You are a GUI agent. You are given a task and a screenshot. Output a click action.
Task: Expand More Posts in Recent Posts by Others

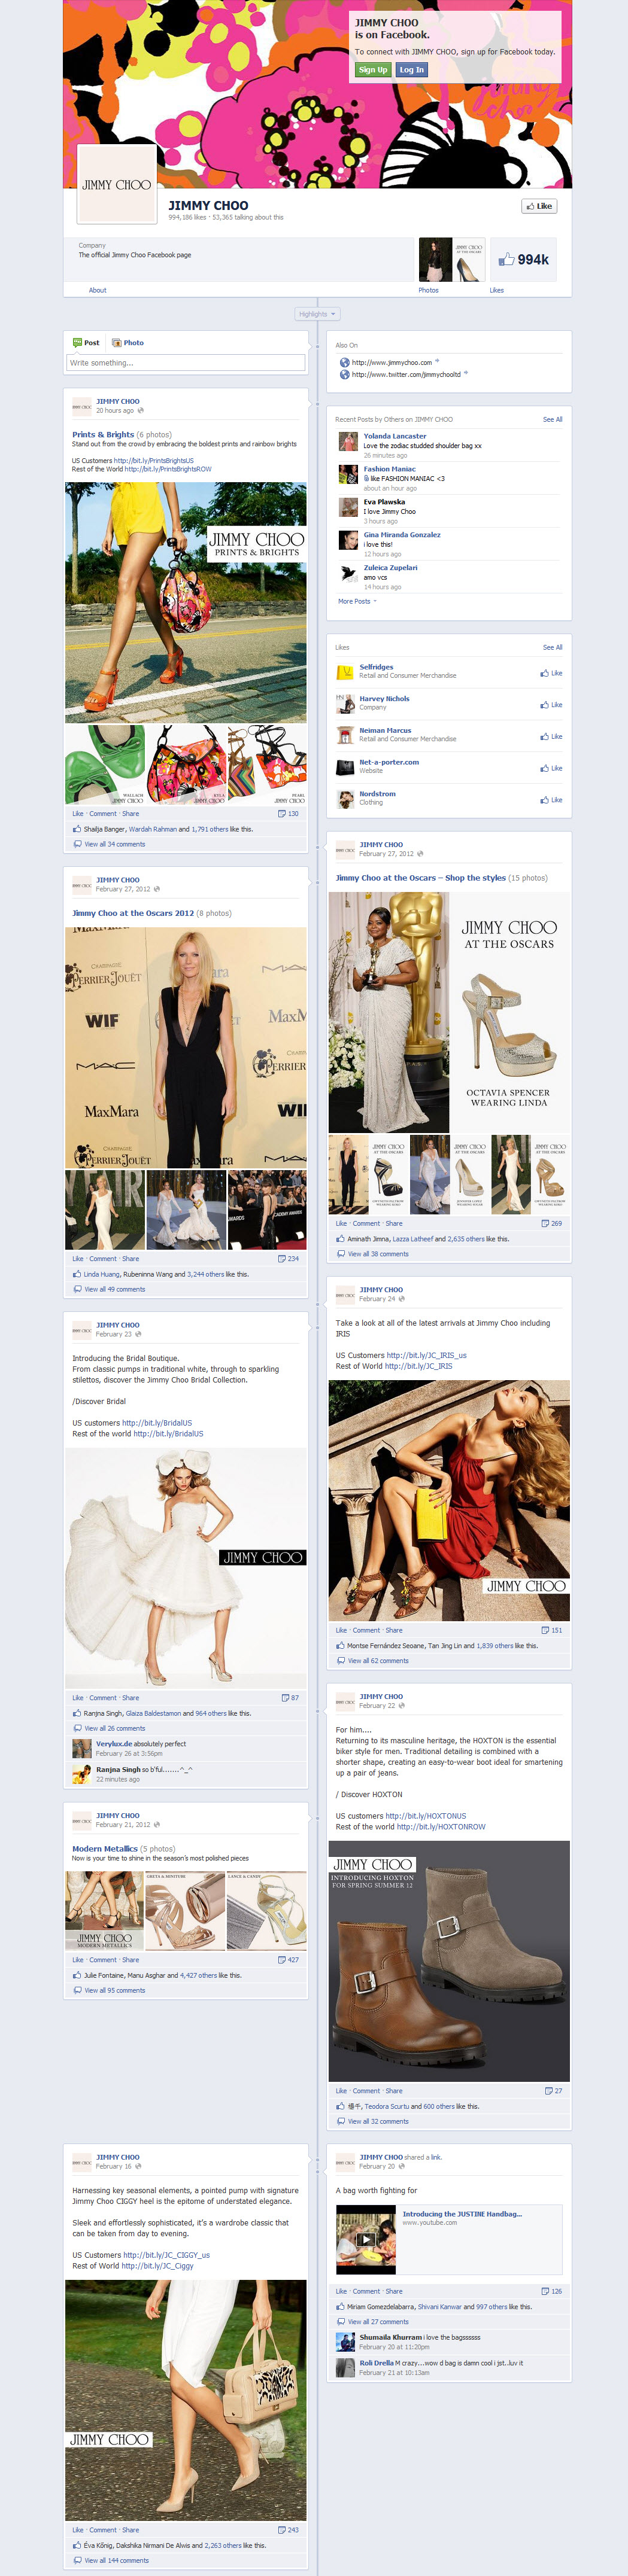pos(356,601)
